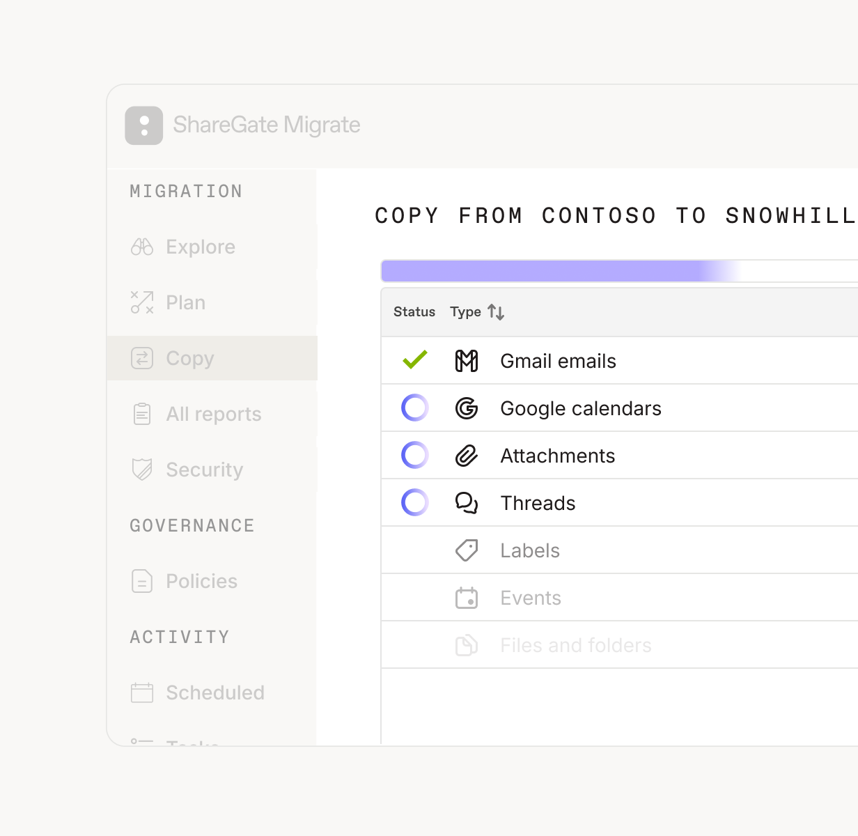Sort by the Type column arrows
Screen dimensions: 858x836
click(x=496, y=312)
